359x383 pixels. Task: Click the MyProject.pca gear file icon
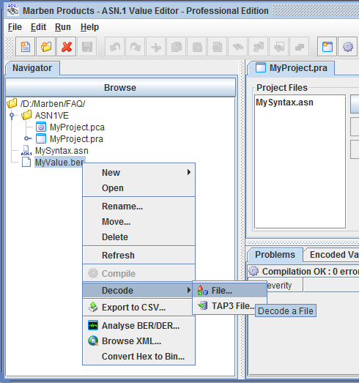[41, 127]
